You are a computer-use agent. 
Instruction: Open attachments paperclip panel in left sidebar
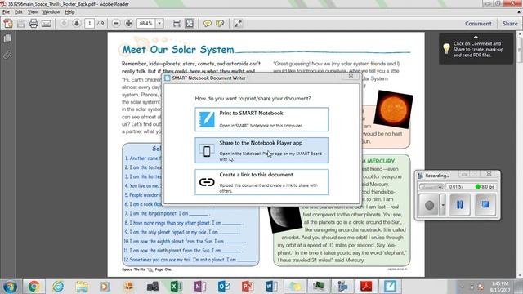pos(7,55)
